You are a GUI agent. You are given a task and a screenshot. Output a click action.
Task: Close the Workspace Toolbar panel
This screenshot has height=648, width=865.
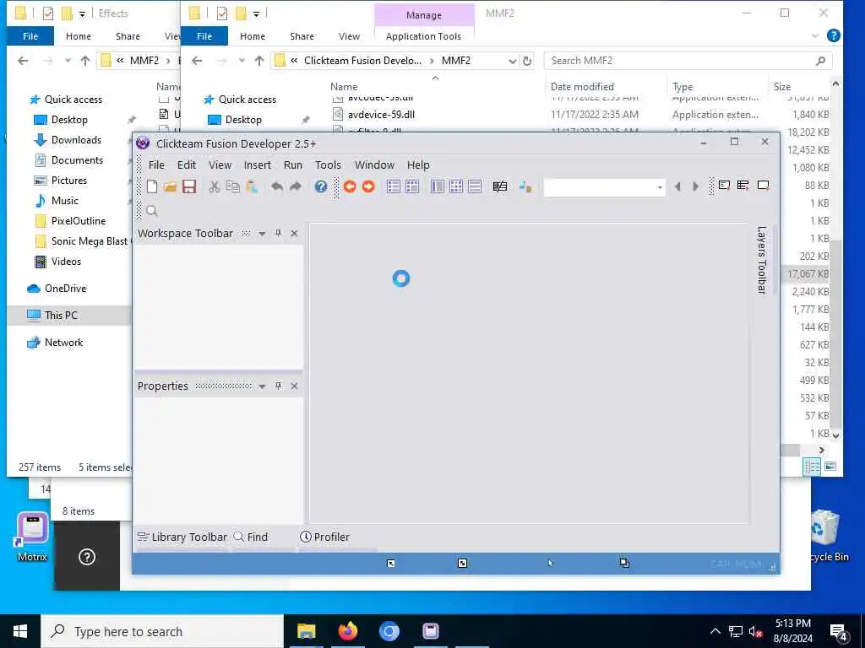coord(294,233)
